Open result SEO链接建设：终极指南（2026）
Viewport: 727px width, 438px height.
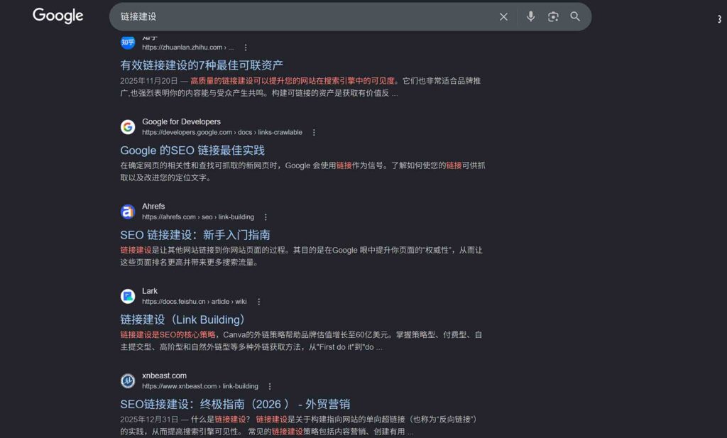coord(235,404)
